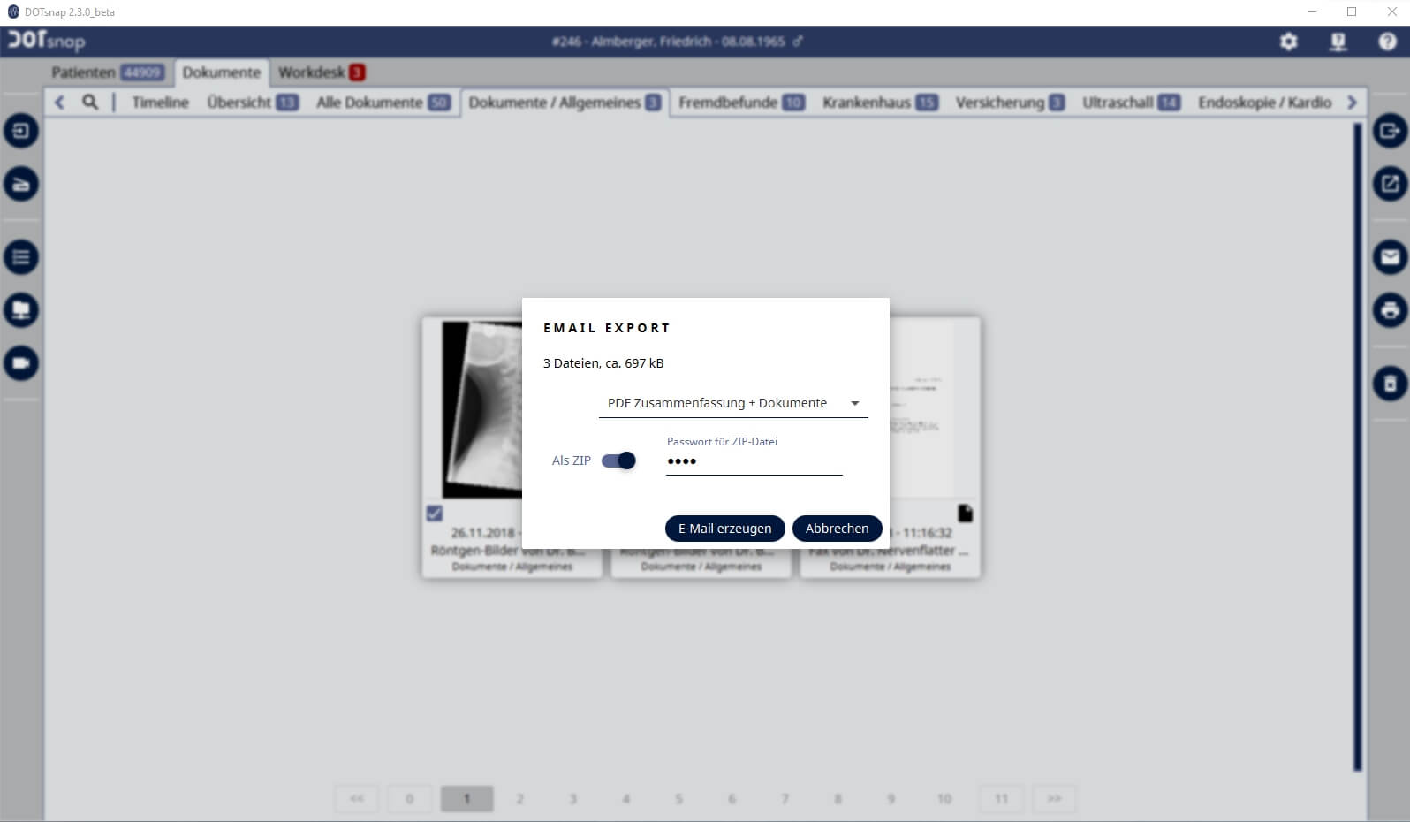Click the E-Mail erzeugen button

[x=724, y=529]
